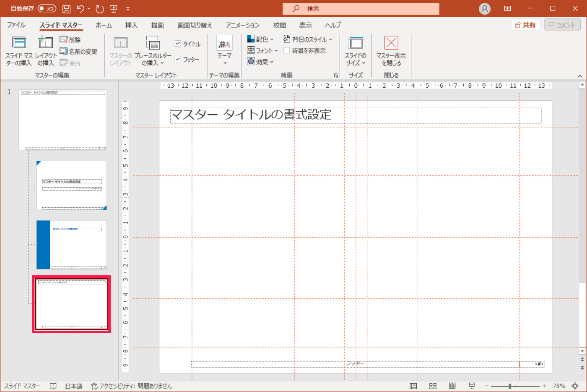587x392 pixels.
Task: Open the ヘルプ tab
Action: click(333, 25)
